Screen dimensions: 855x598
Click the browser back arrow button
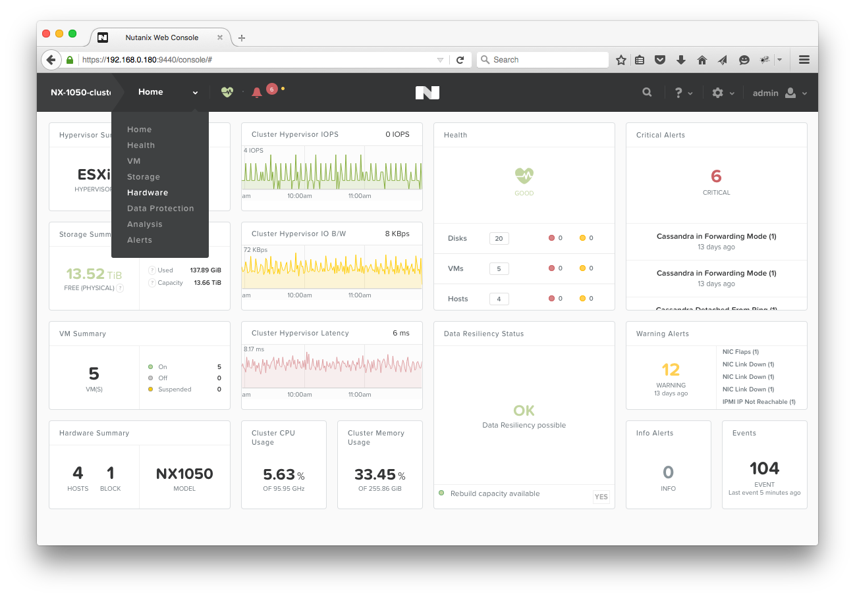[x=51, y=60]
